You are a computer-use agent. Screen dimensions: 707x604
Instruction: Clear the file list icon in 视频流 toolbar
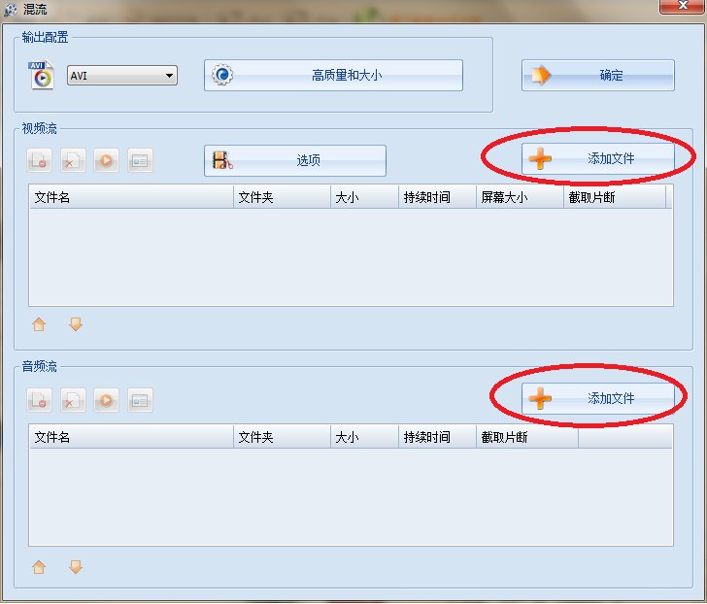click(73, 160)
